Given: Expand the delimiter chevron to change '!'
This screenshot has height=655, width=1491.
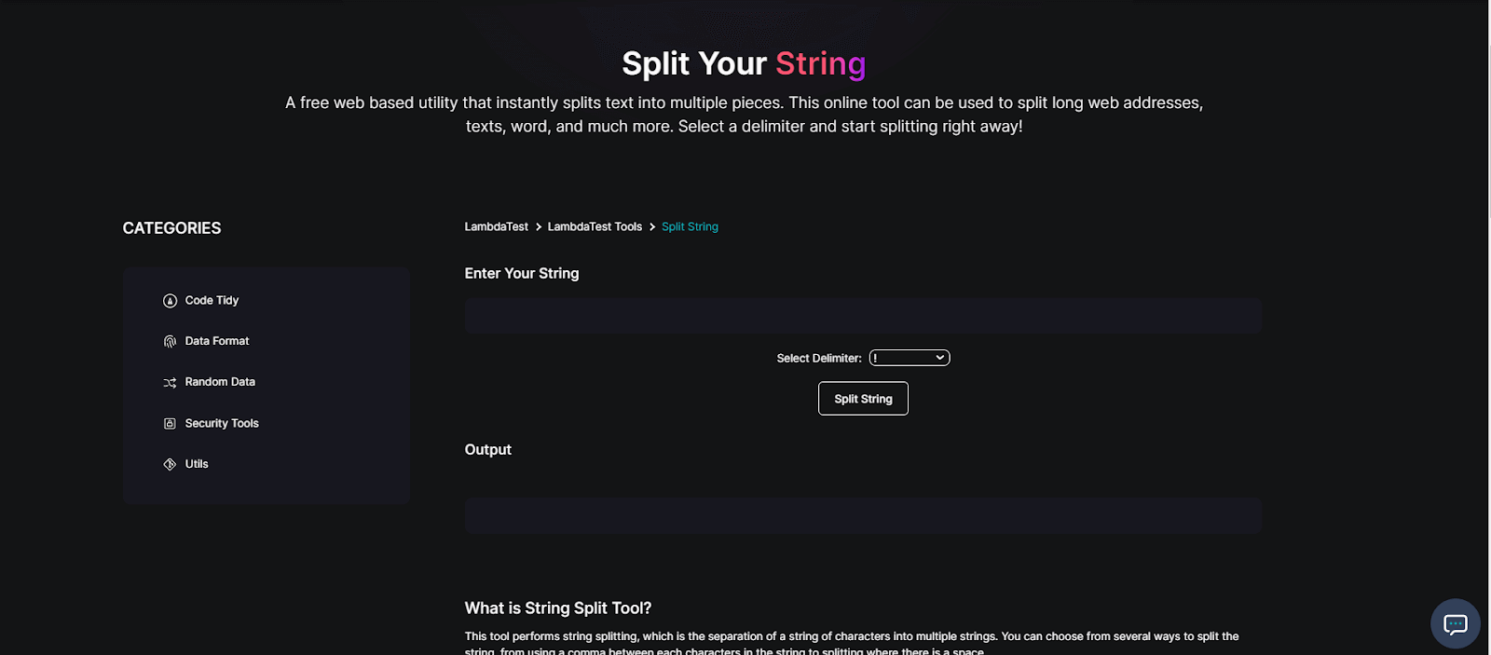Looking at the screenshot, I should 938,357.
